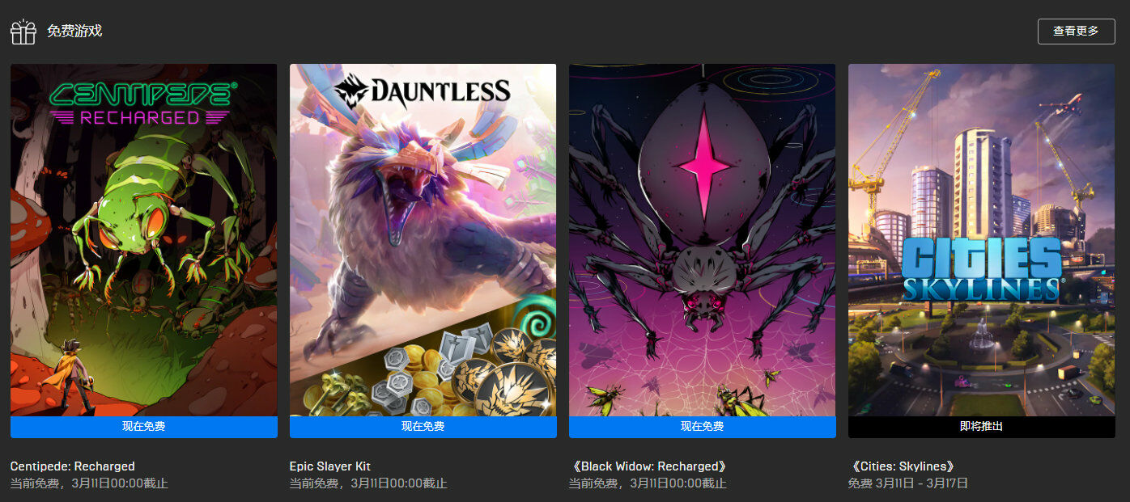Click 现在免费 banner under Dauntless card
The image size is (1130, 502).
click(423, 427)
